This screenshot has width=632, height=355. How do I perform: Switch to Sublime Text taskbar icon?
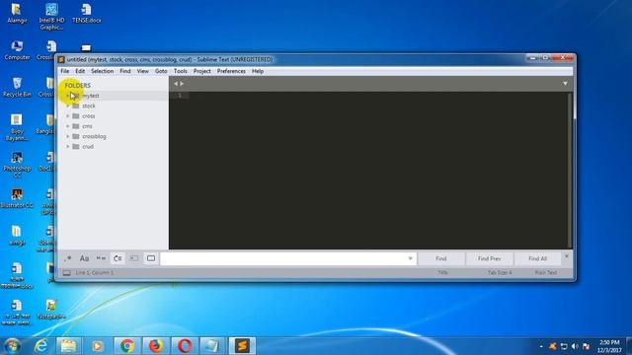pos(242,346)
